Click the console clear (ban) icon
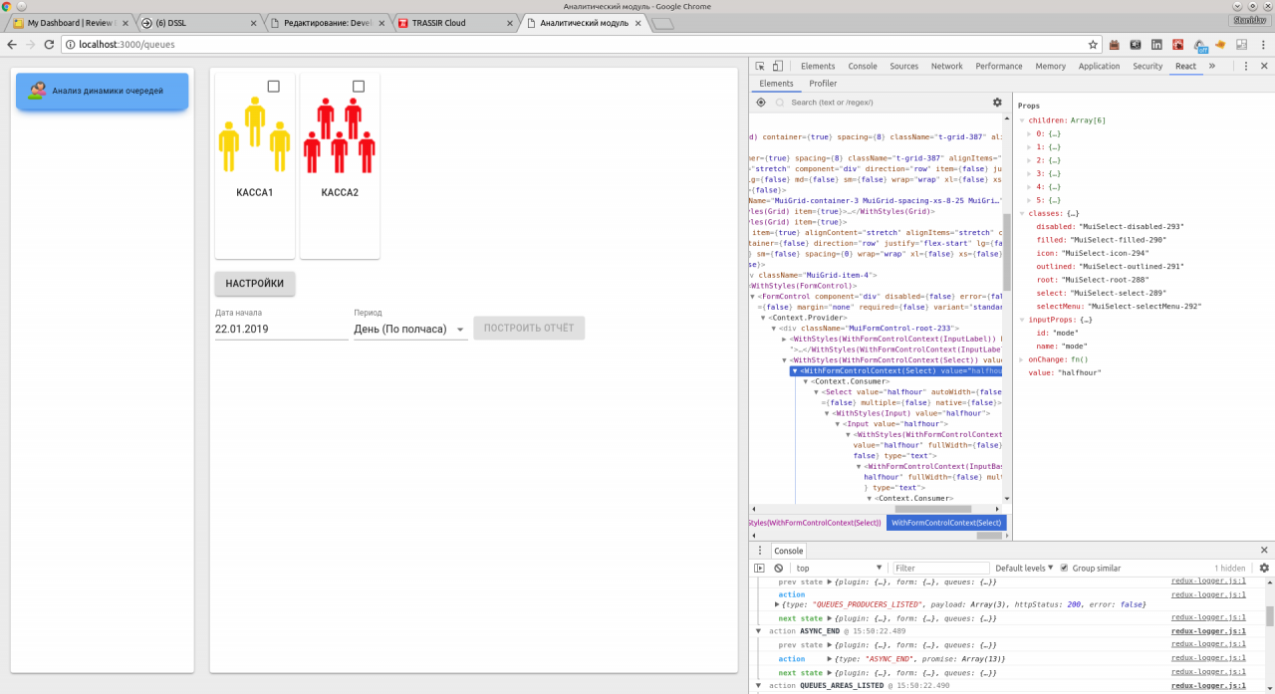This screenshot has width=1275, height=694. (x=779, y=568)
